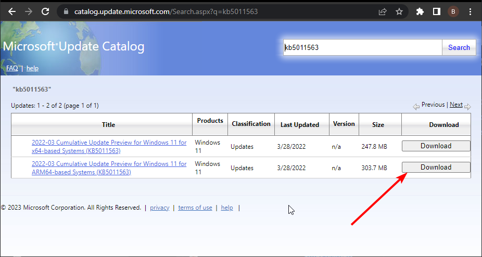
Task: Download the ARM64-based update, 303.7 MB
Action: click(x=436, y=167)
